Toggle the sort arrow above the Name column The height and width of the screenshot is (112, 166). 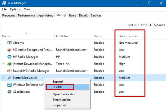pyautogui.click(x=27, y=34)
